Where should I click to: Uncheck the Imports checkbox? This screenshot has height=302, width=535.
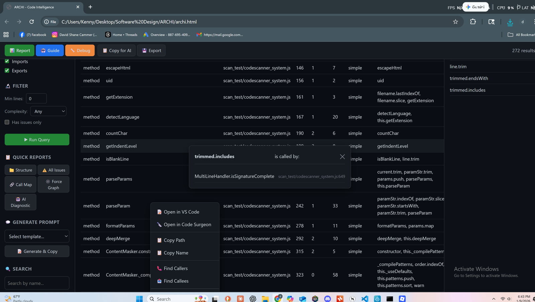click(7, 61)
